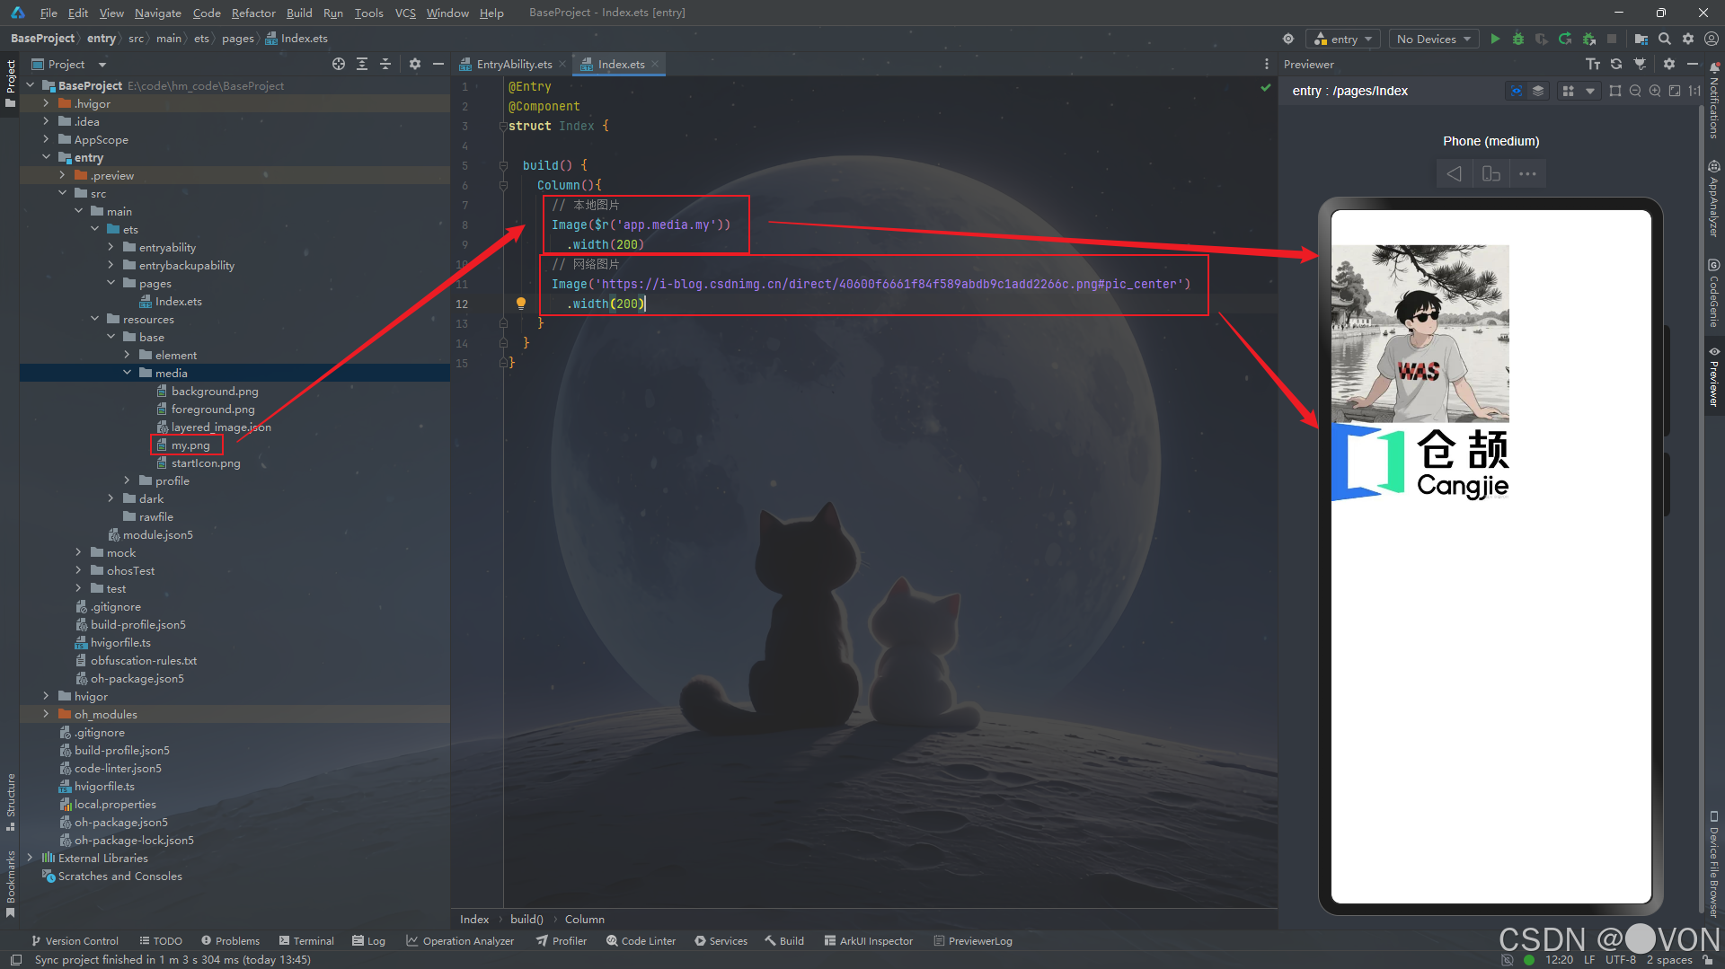
Task: Open the No Devices selector dropdown
Action: [x=1433, y=39]
